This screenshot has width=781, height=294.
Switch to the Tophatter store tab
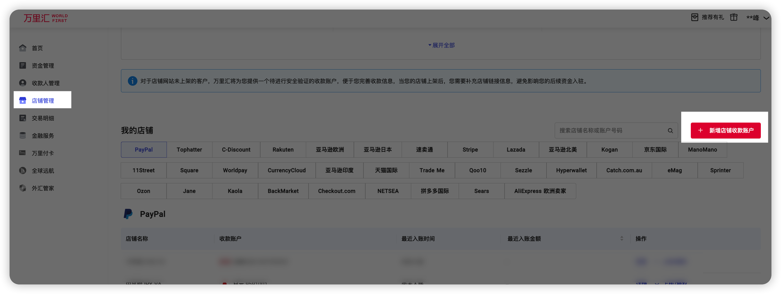click(189, 150)
